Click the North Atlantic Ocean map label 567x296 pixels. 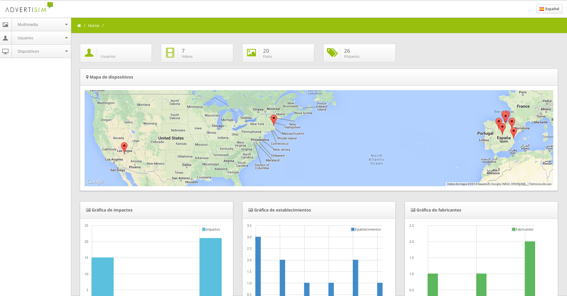[377, 159]
